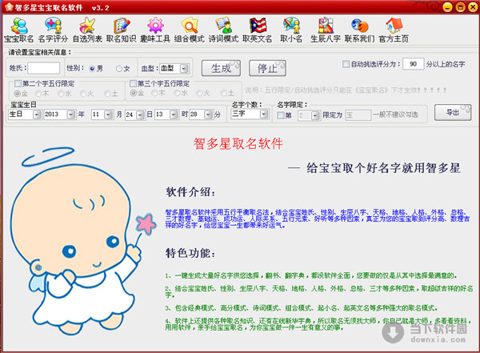Select 火 under 第三个字五行限定
480x353 pixels.
(199, 93)
